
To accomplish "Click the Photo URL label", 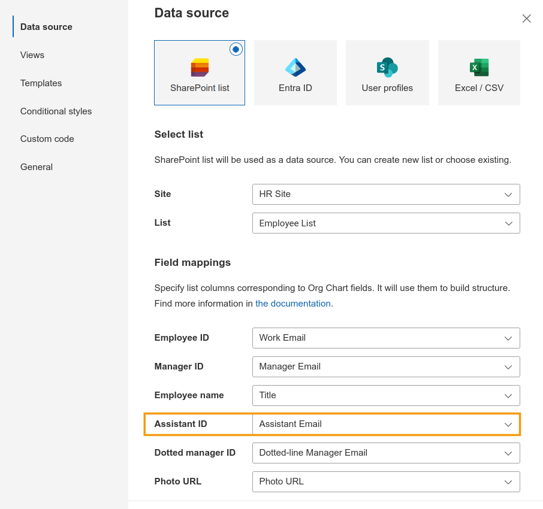I will point(178,481).
